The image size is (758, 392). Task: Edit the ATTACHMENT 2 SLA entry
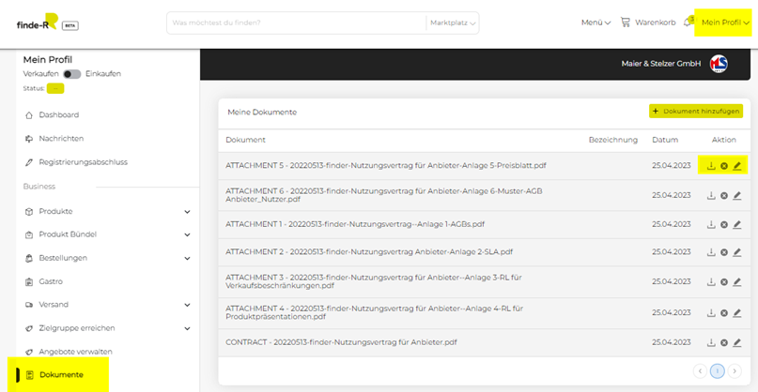tap(736, 252)
